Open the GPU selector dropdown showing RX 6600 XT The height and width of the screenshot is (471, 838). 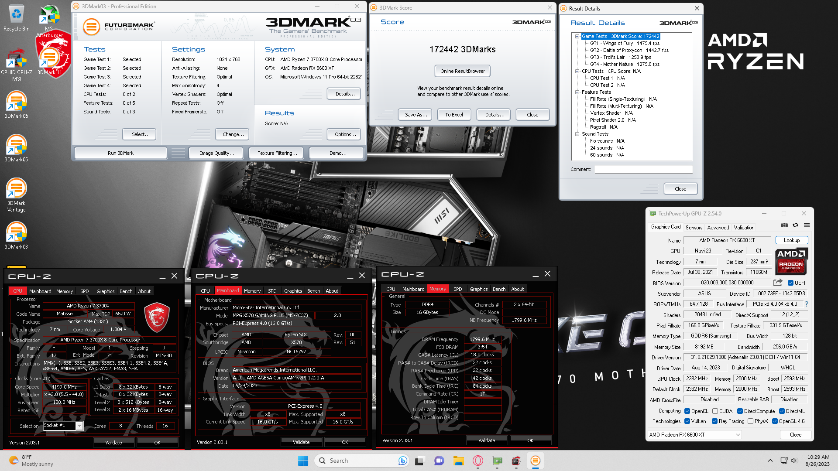[x=694, y=434]
